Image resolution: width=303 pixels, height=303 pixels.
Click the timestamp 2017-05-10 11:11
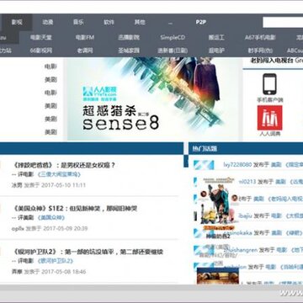[x=63, y=185]
